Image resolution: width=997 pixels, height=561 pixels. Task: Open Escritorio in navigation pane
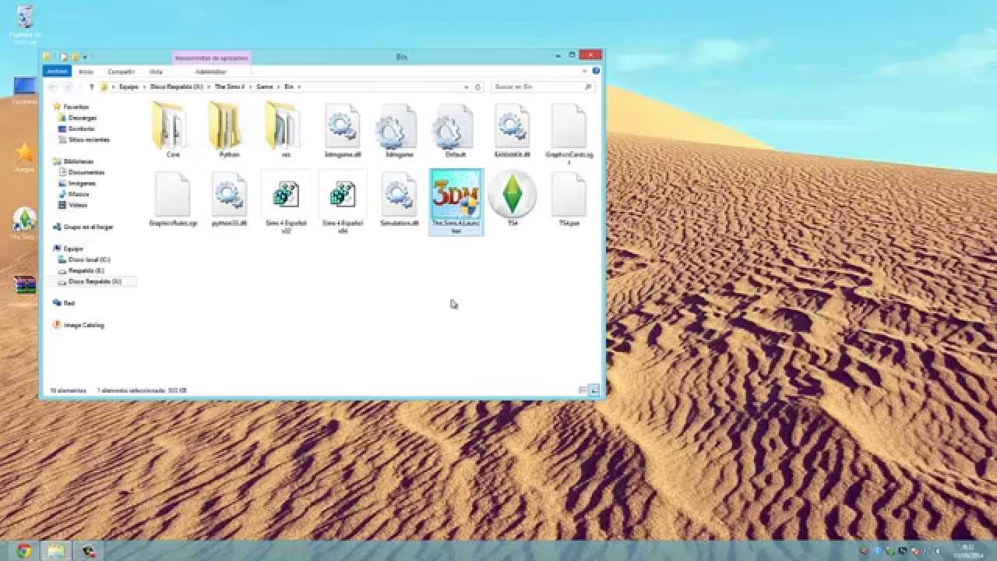76,129
